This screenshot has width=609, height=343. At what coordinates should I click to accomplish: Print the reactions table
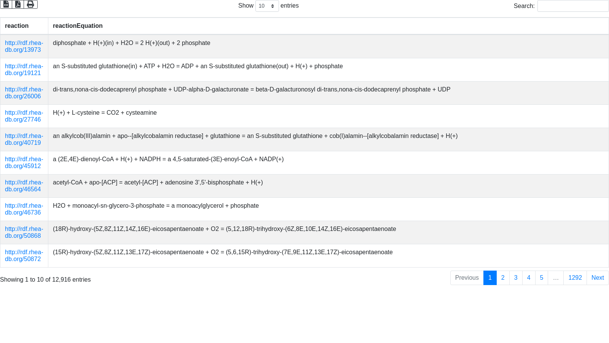pos(30,5)
